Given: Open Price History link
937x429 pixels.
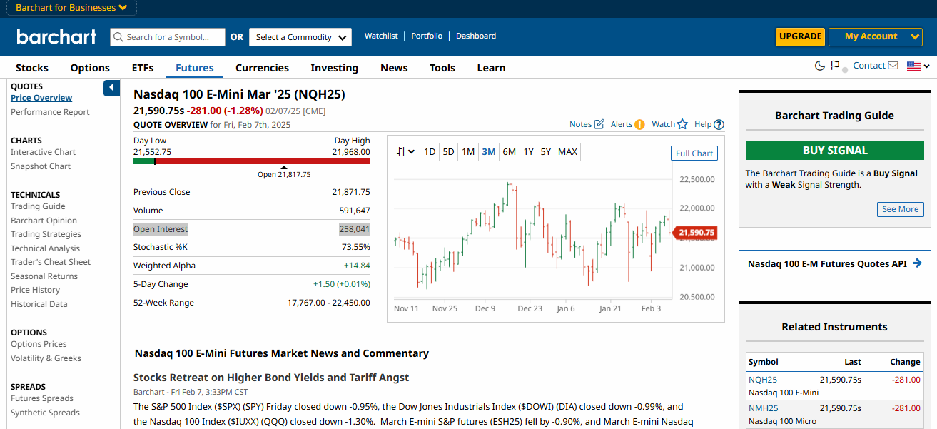Looking at the screenshot, I should pyautogui.click(x=35, y=290).
